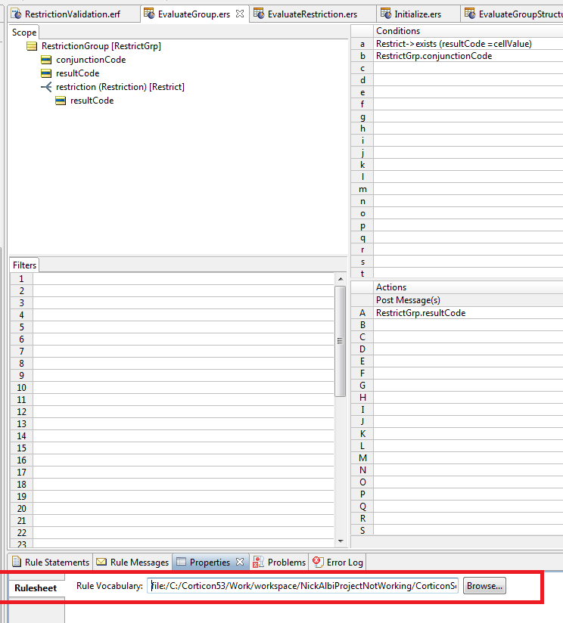Viewport: 563px width, 623px height.
Task: Switch to EvaluateRestriction.ers tab
Action: (312, 14)
